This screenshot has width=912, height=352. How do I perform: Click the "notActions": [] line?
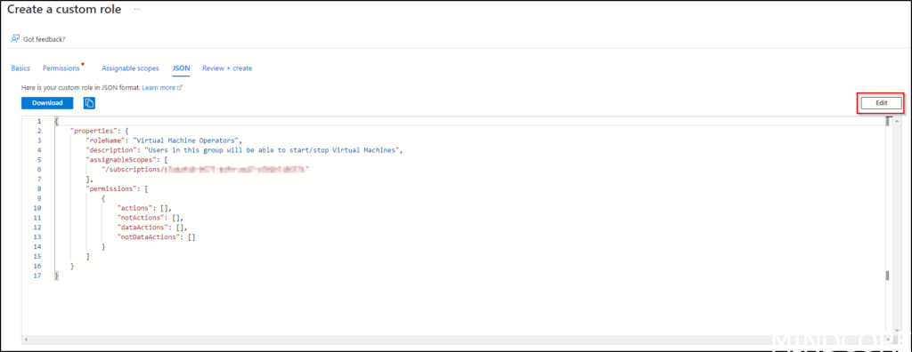(x=150, y=217)
